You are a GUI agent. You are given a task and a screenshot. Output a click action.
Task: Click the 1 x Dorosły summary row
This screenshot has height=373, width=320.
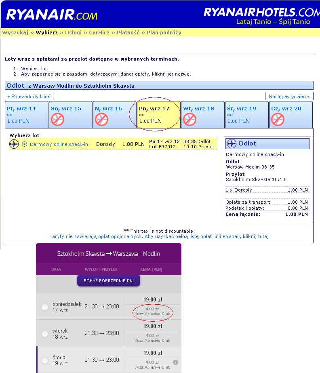[267, 190]
